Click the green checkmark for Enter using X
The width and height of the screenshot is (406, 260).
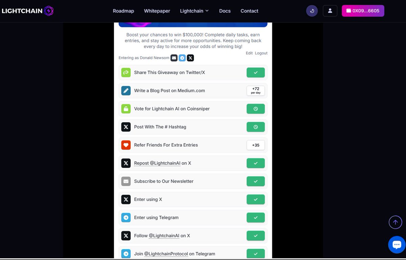click(256, 200)
